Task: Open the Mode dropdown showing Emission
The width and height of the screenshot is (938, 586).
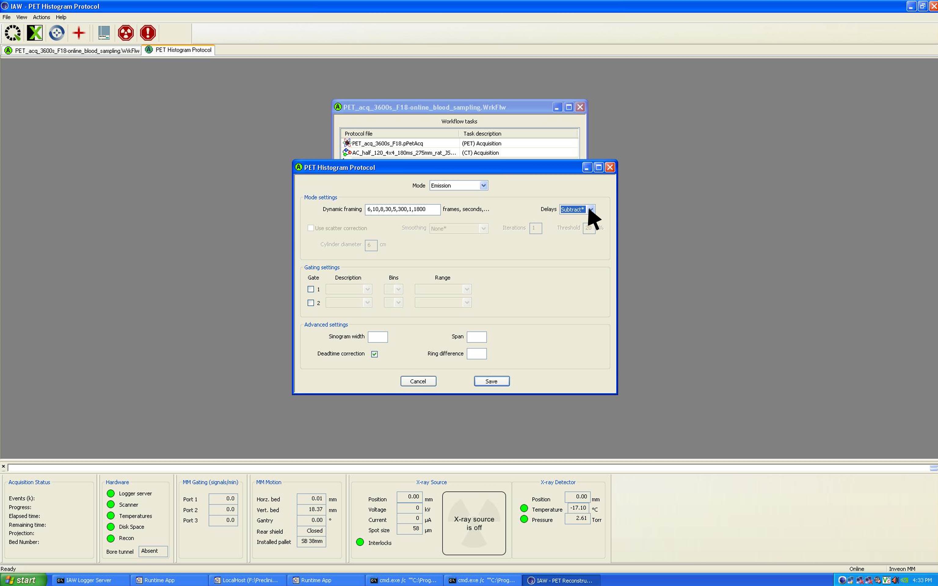Action: (x=483, y=186)
